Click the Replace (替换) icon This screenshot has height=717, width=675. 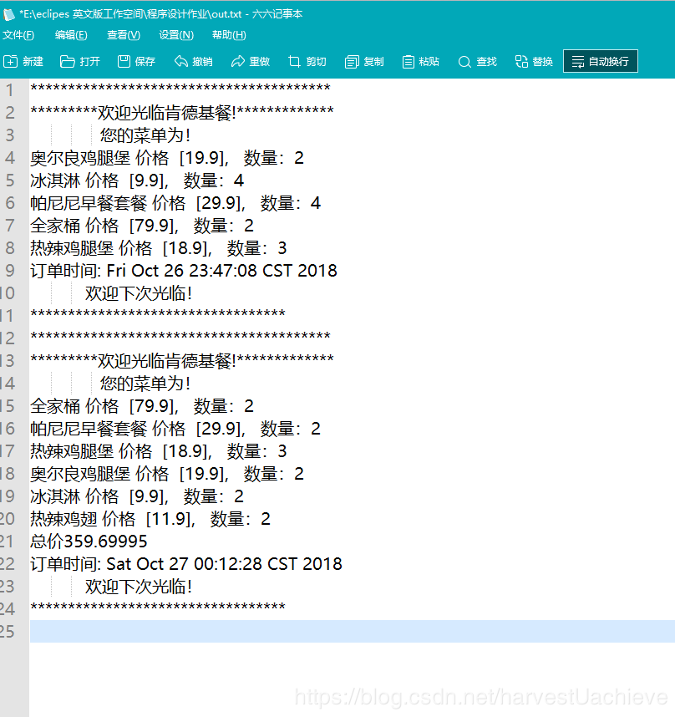click(x=521, y=61)
